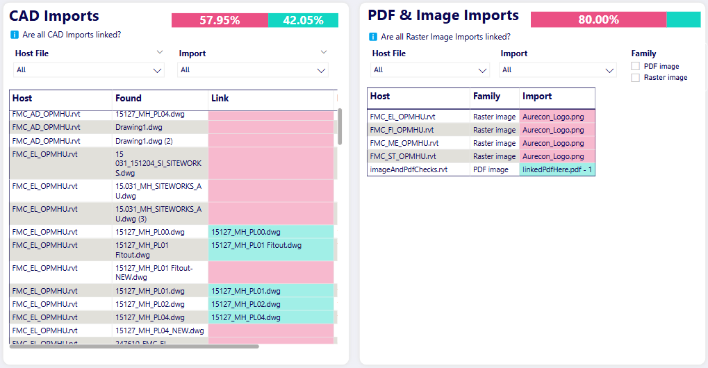Click the pink Link cell in the 15127_MH_PL04_NEW.dwg row
Viewport: 708px width, 368px height.
click(x=271, y=331)
